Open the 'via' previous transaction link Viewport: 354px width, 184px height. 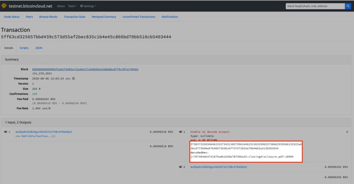click(x=38, y=136)
